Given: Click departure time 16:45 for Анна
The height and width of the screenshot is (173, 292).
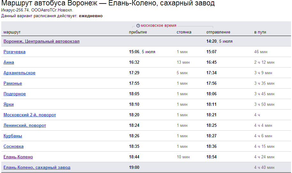Looking at the screenshot, I should pos(211,62).
